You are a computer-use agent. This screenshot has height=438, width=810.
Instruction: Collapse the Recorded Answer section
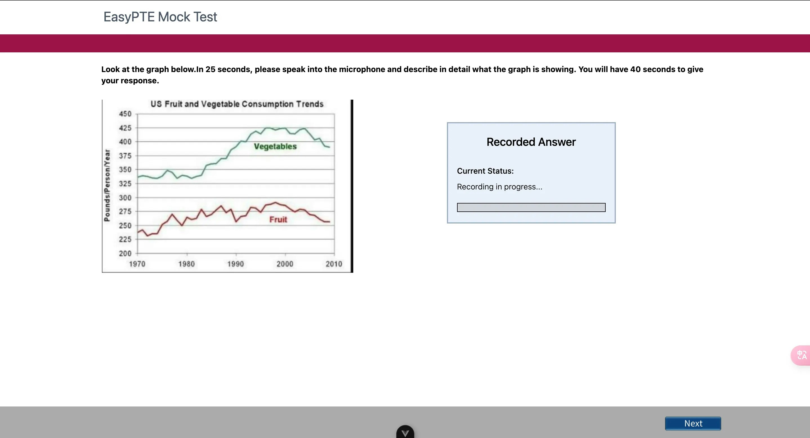(x=531, y=142)
